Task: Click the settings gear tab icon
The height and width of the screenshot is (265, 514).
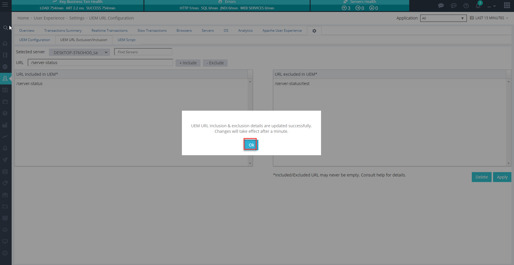Action: [x=314, y=31]
